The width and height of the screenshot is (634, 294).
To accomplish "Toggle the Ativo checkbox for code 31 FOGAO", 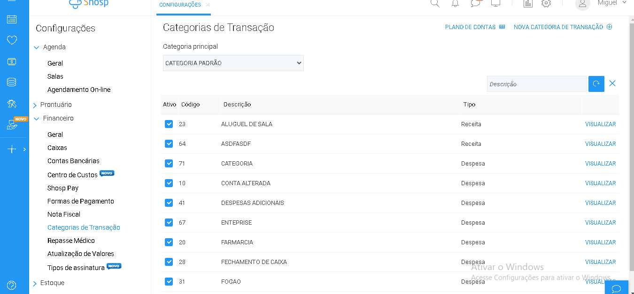I will 169,281.
